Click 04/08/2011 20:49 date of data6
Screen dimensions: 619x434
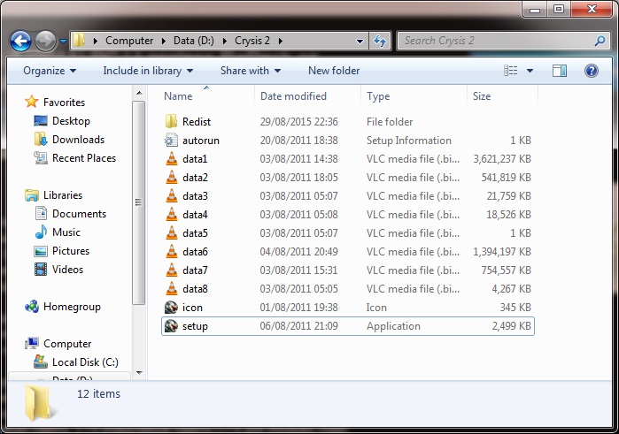298,252
